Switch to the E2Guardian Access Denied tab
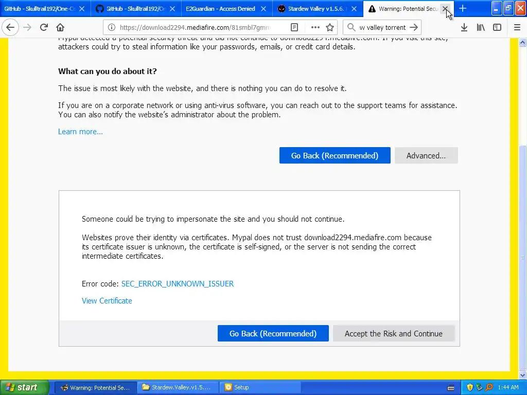 [x=220, y=9]
